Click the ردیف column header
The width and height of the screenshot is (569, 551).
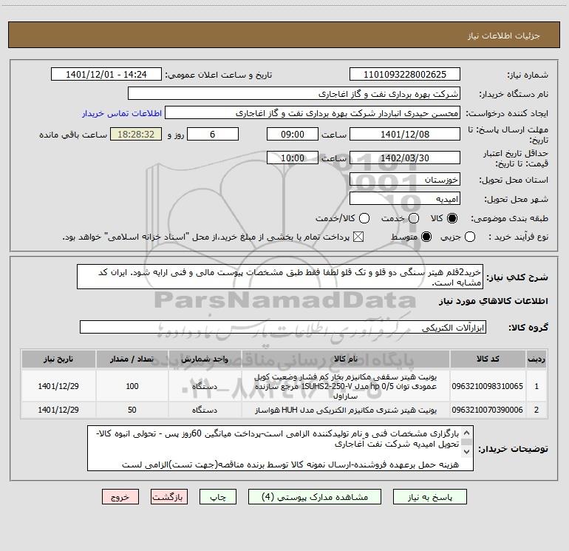(x=536, y=359)
